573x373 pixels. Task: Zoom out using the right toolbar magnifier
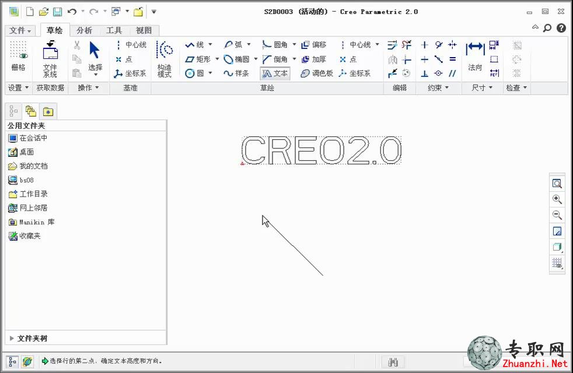(557, 215)
